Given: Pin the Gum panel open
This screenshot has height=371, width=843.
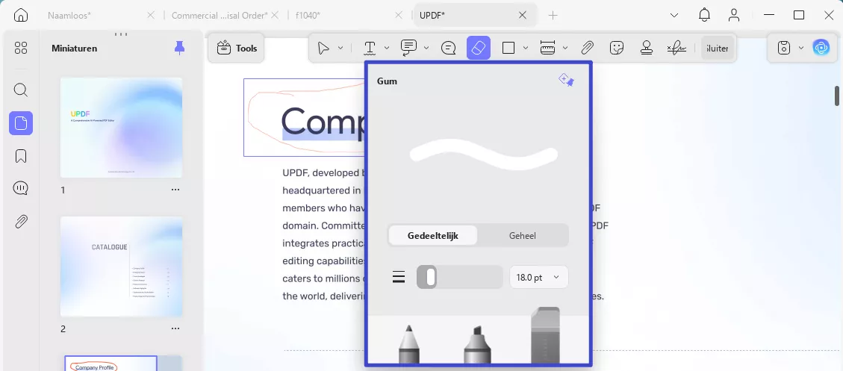Looking at the screenshot, I should 566,81.
